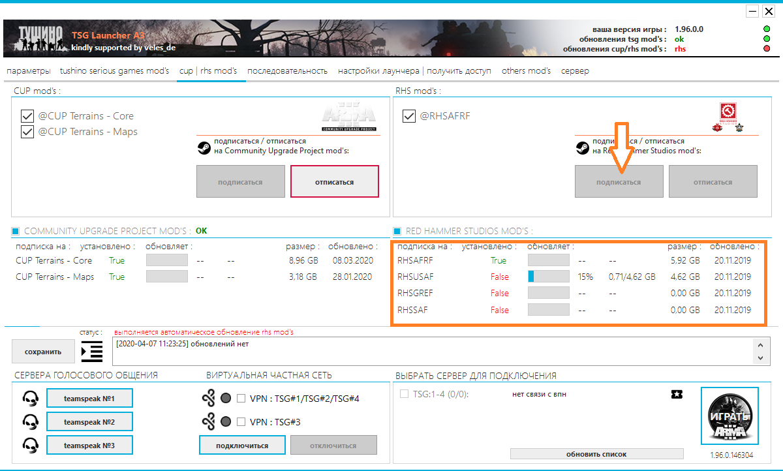Image resolution: width=783 pixels, height=471 pixels.
Task: Open the параметры tab
Action: pyautogui.click(x=28, y=71)
